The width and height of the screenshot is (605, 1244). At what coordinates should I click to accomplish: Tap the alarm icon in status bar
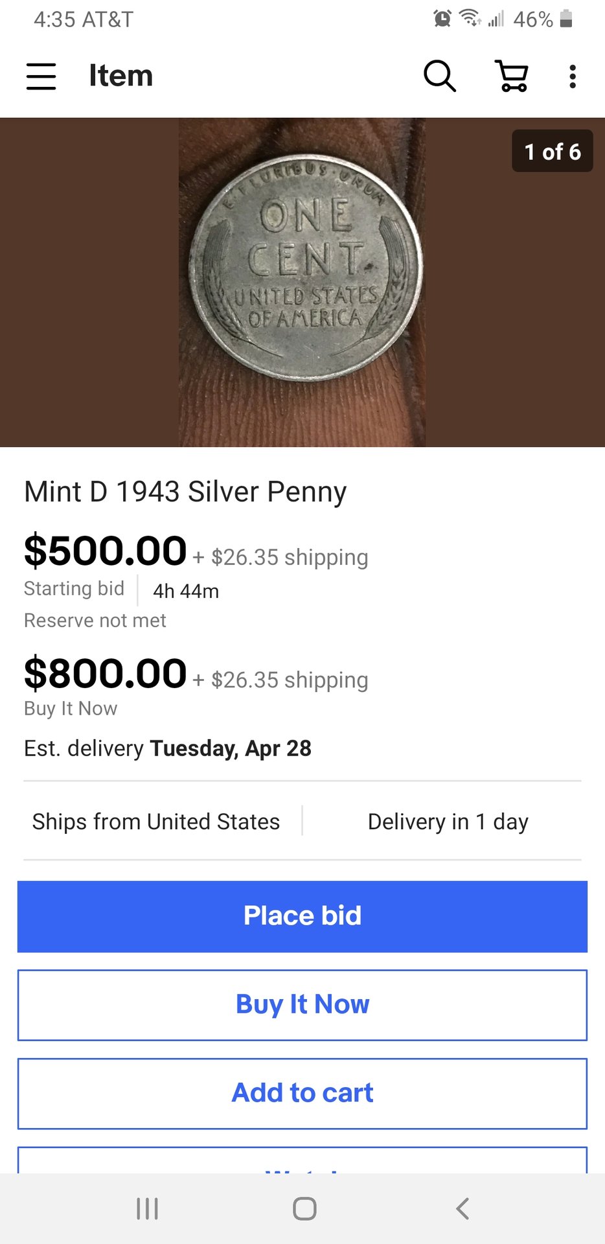pos(442,19)
